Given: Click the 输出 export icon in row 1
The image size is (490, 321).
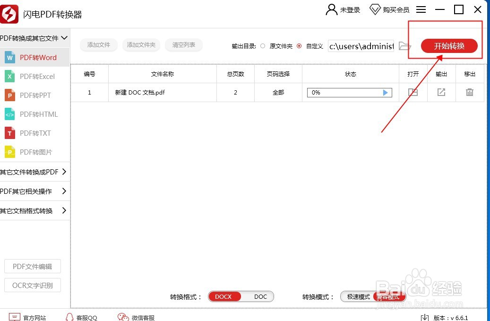Looking at the screenshot, I should 441,92.
